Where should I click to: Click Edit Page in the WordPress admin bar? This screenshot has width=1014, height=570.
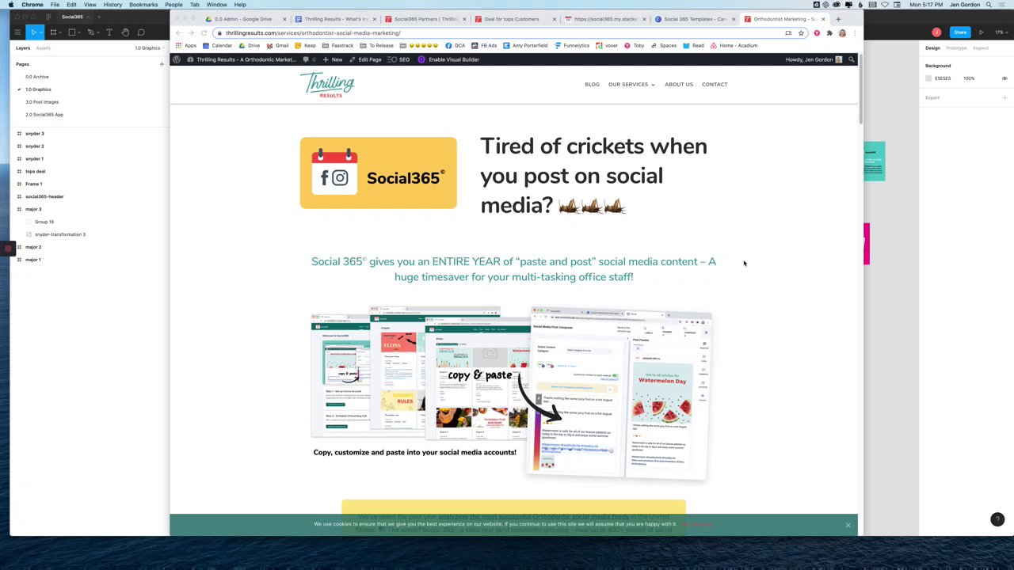point(365,59)
